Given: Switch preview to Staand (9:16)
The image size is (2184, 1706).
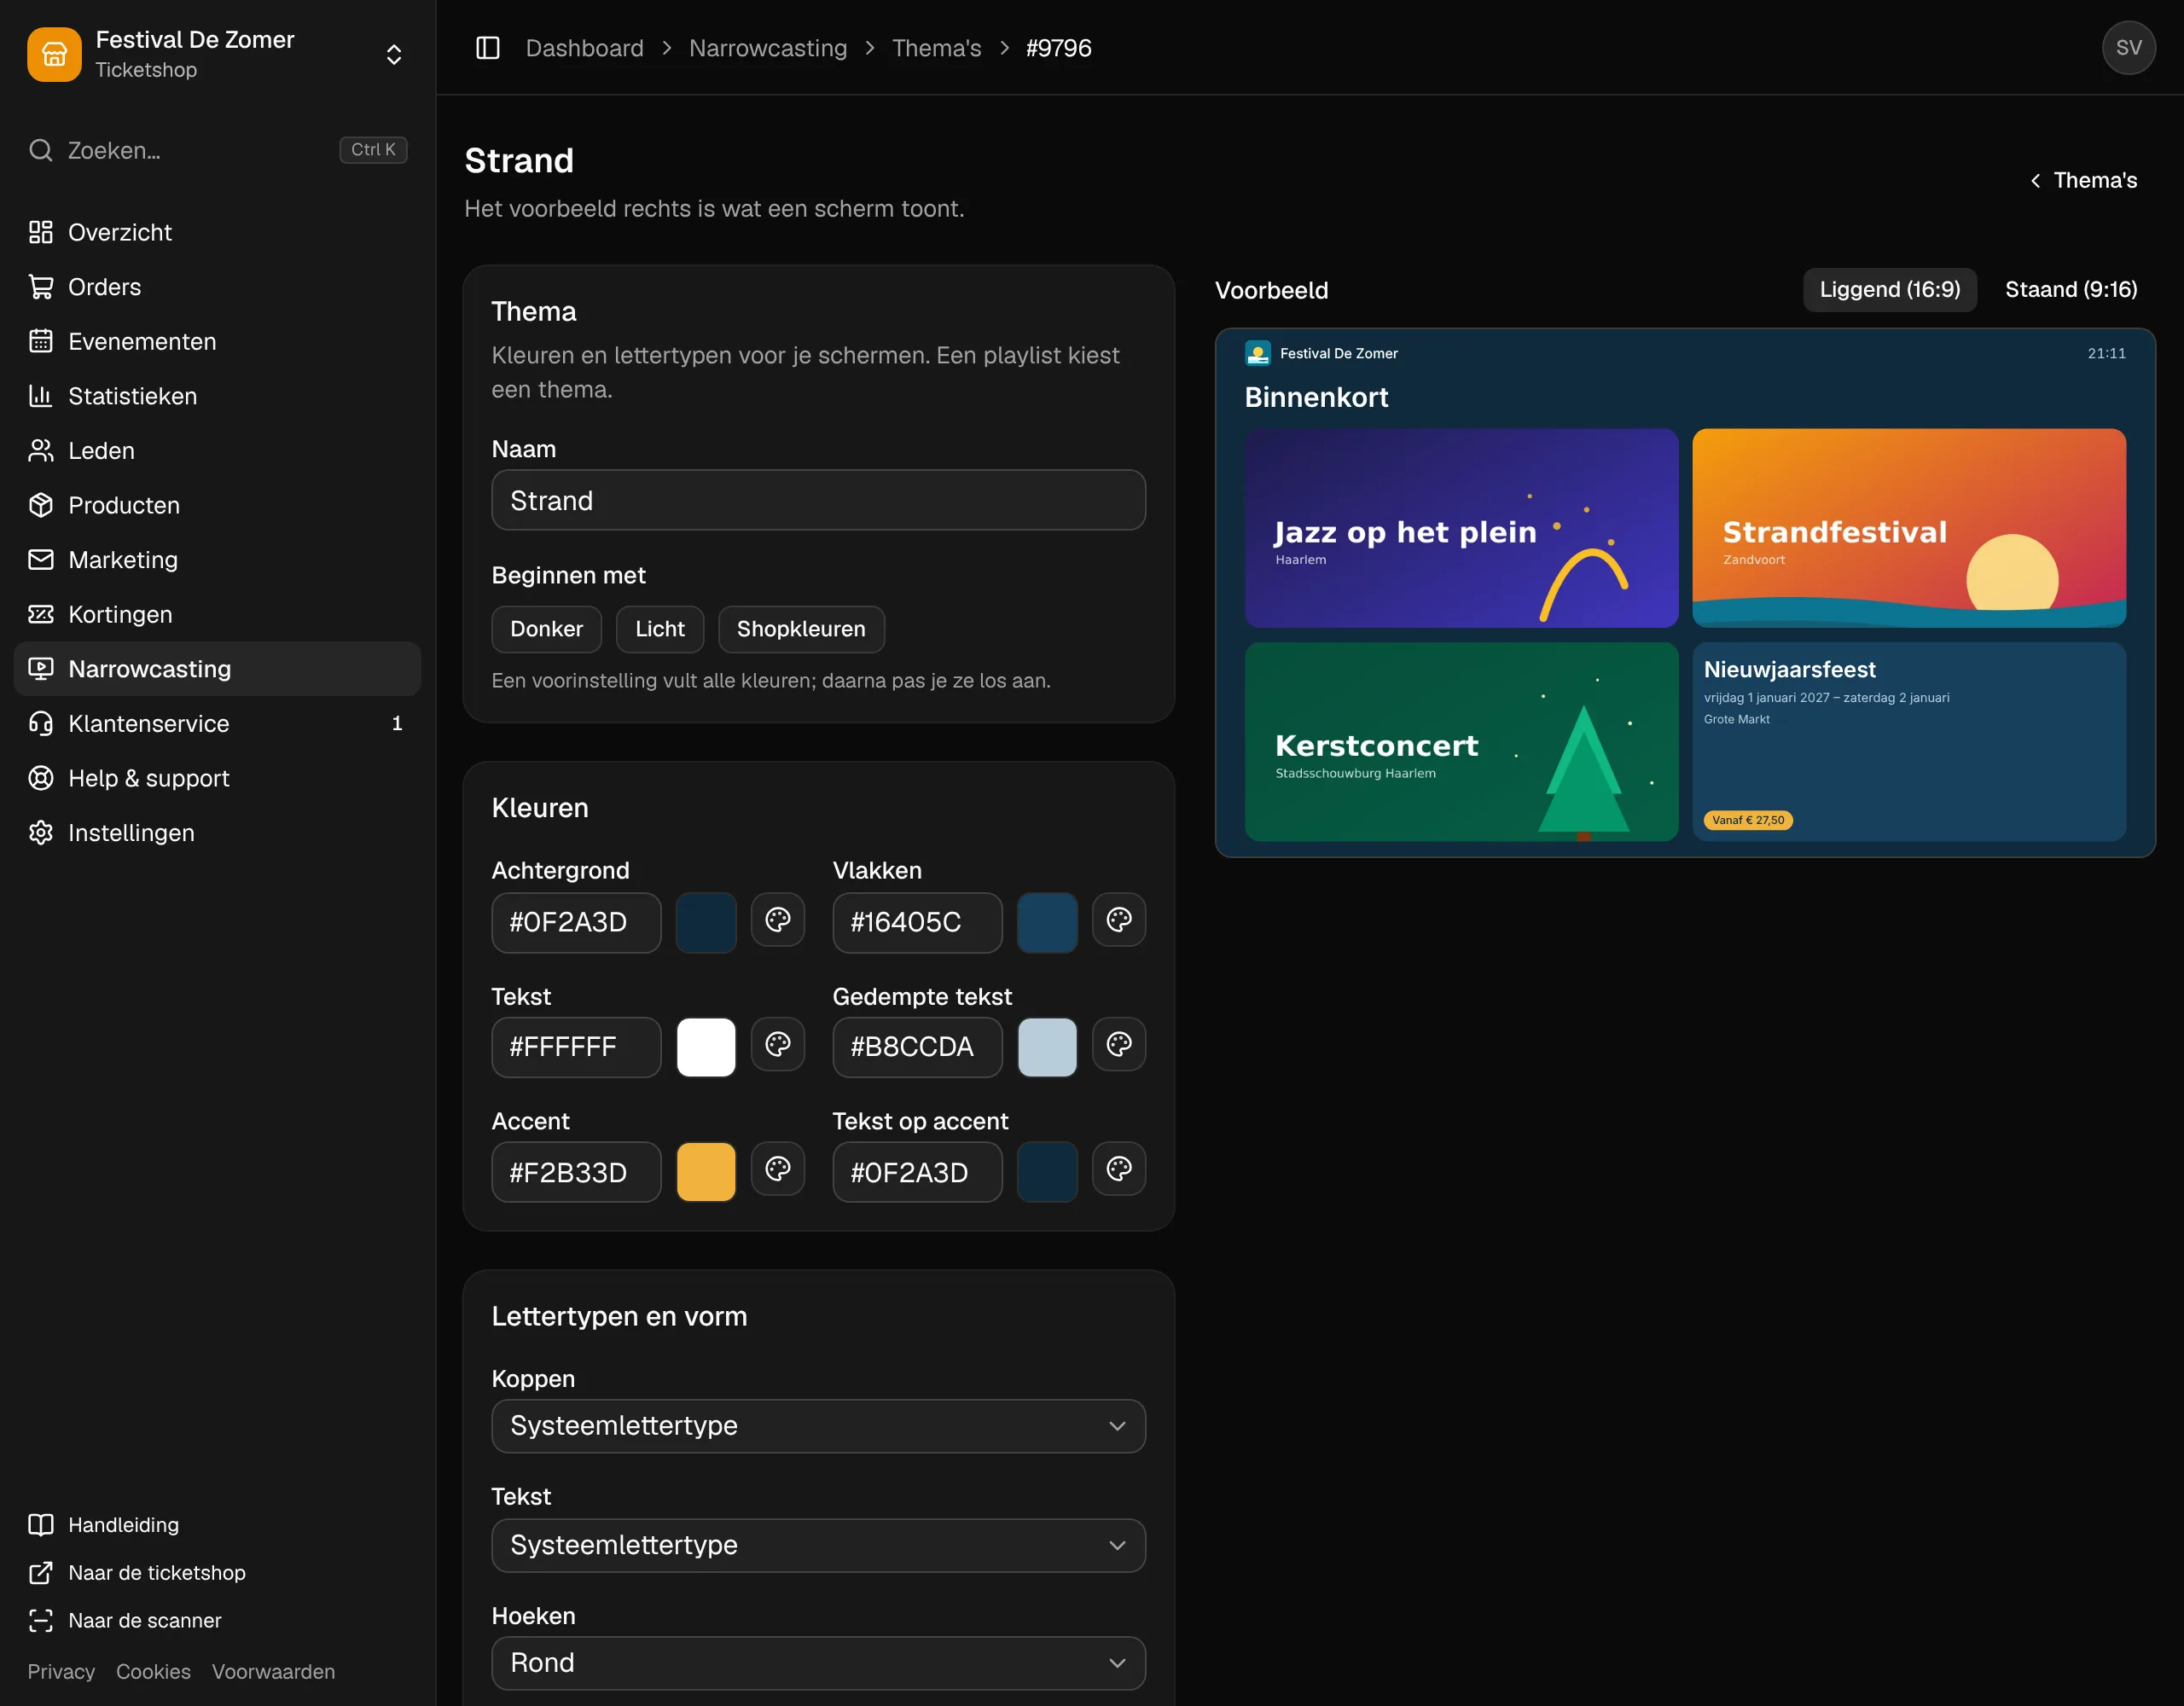Looking at the screenshot, I should pos(2071,290).
